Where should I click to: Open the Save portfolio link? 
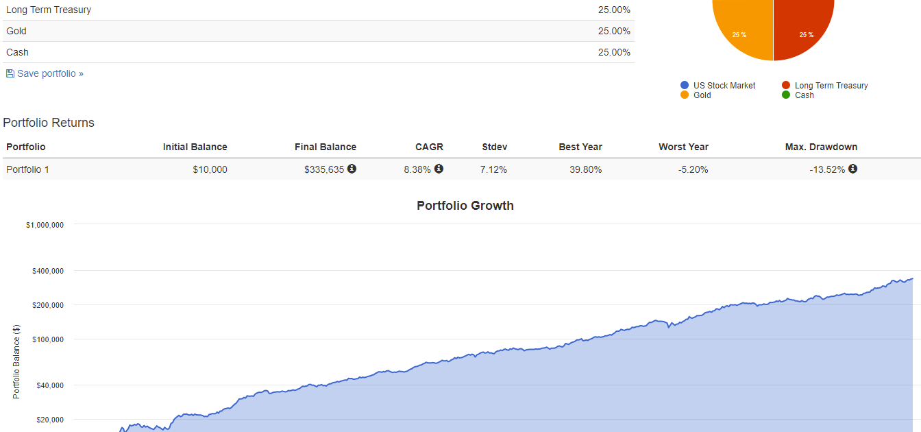tap(50, 73)
